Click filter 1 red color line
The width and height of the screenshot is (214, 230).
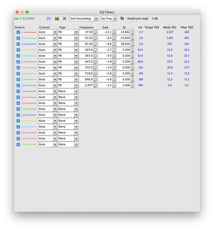pyautogui.click(x=30, y=32)
